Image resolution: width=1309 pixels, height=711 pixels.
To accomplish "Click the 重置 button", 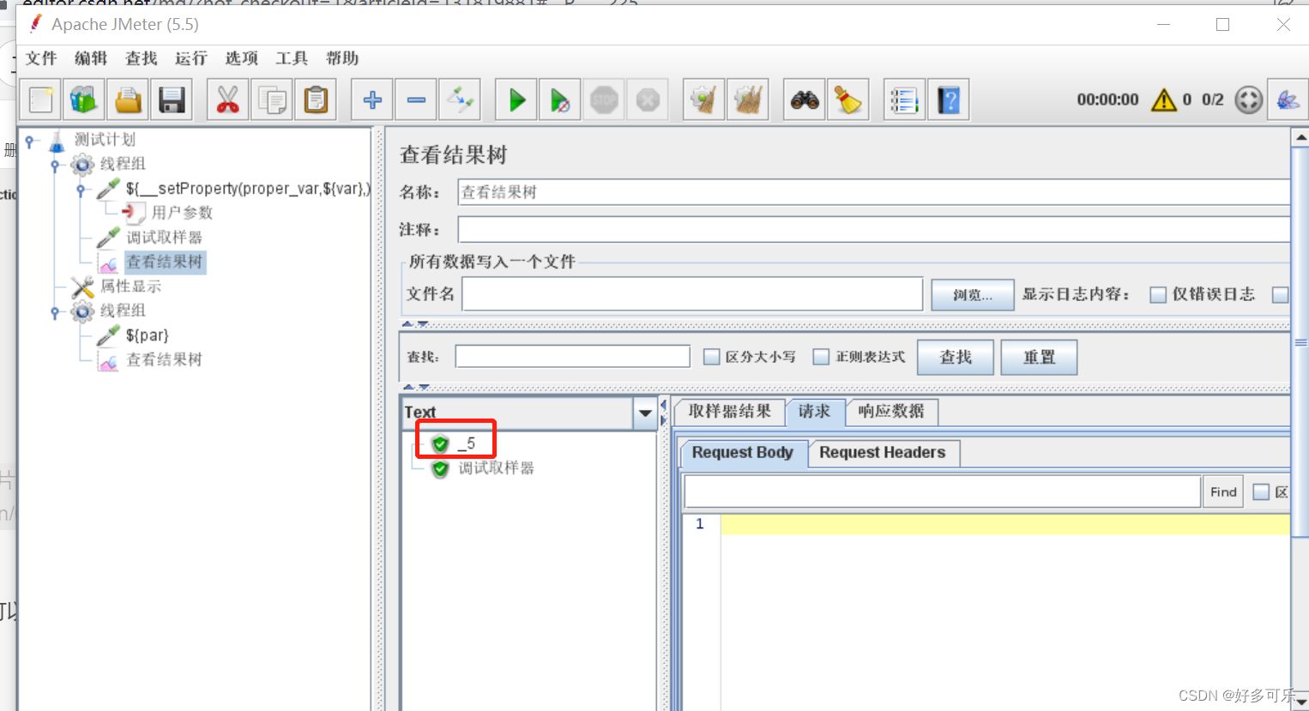I will pos(1039,358).
